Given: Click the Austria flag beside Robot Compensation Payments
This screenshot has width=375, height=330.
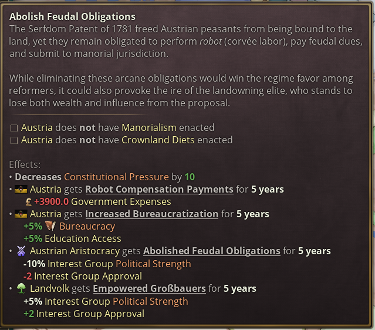Looking at the screenshot, I should (x=21, y=190).
